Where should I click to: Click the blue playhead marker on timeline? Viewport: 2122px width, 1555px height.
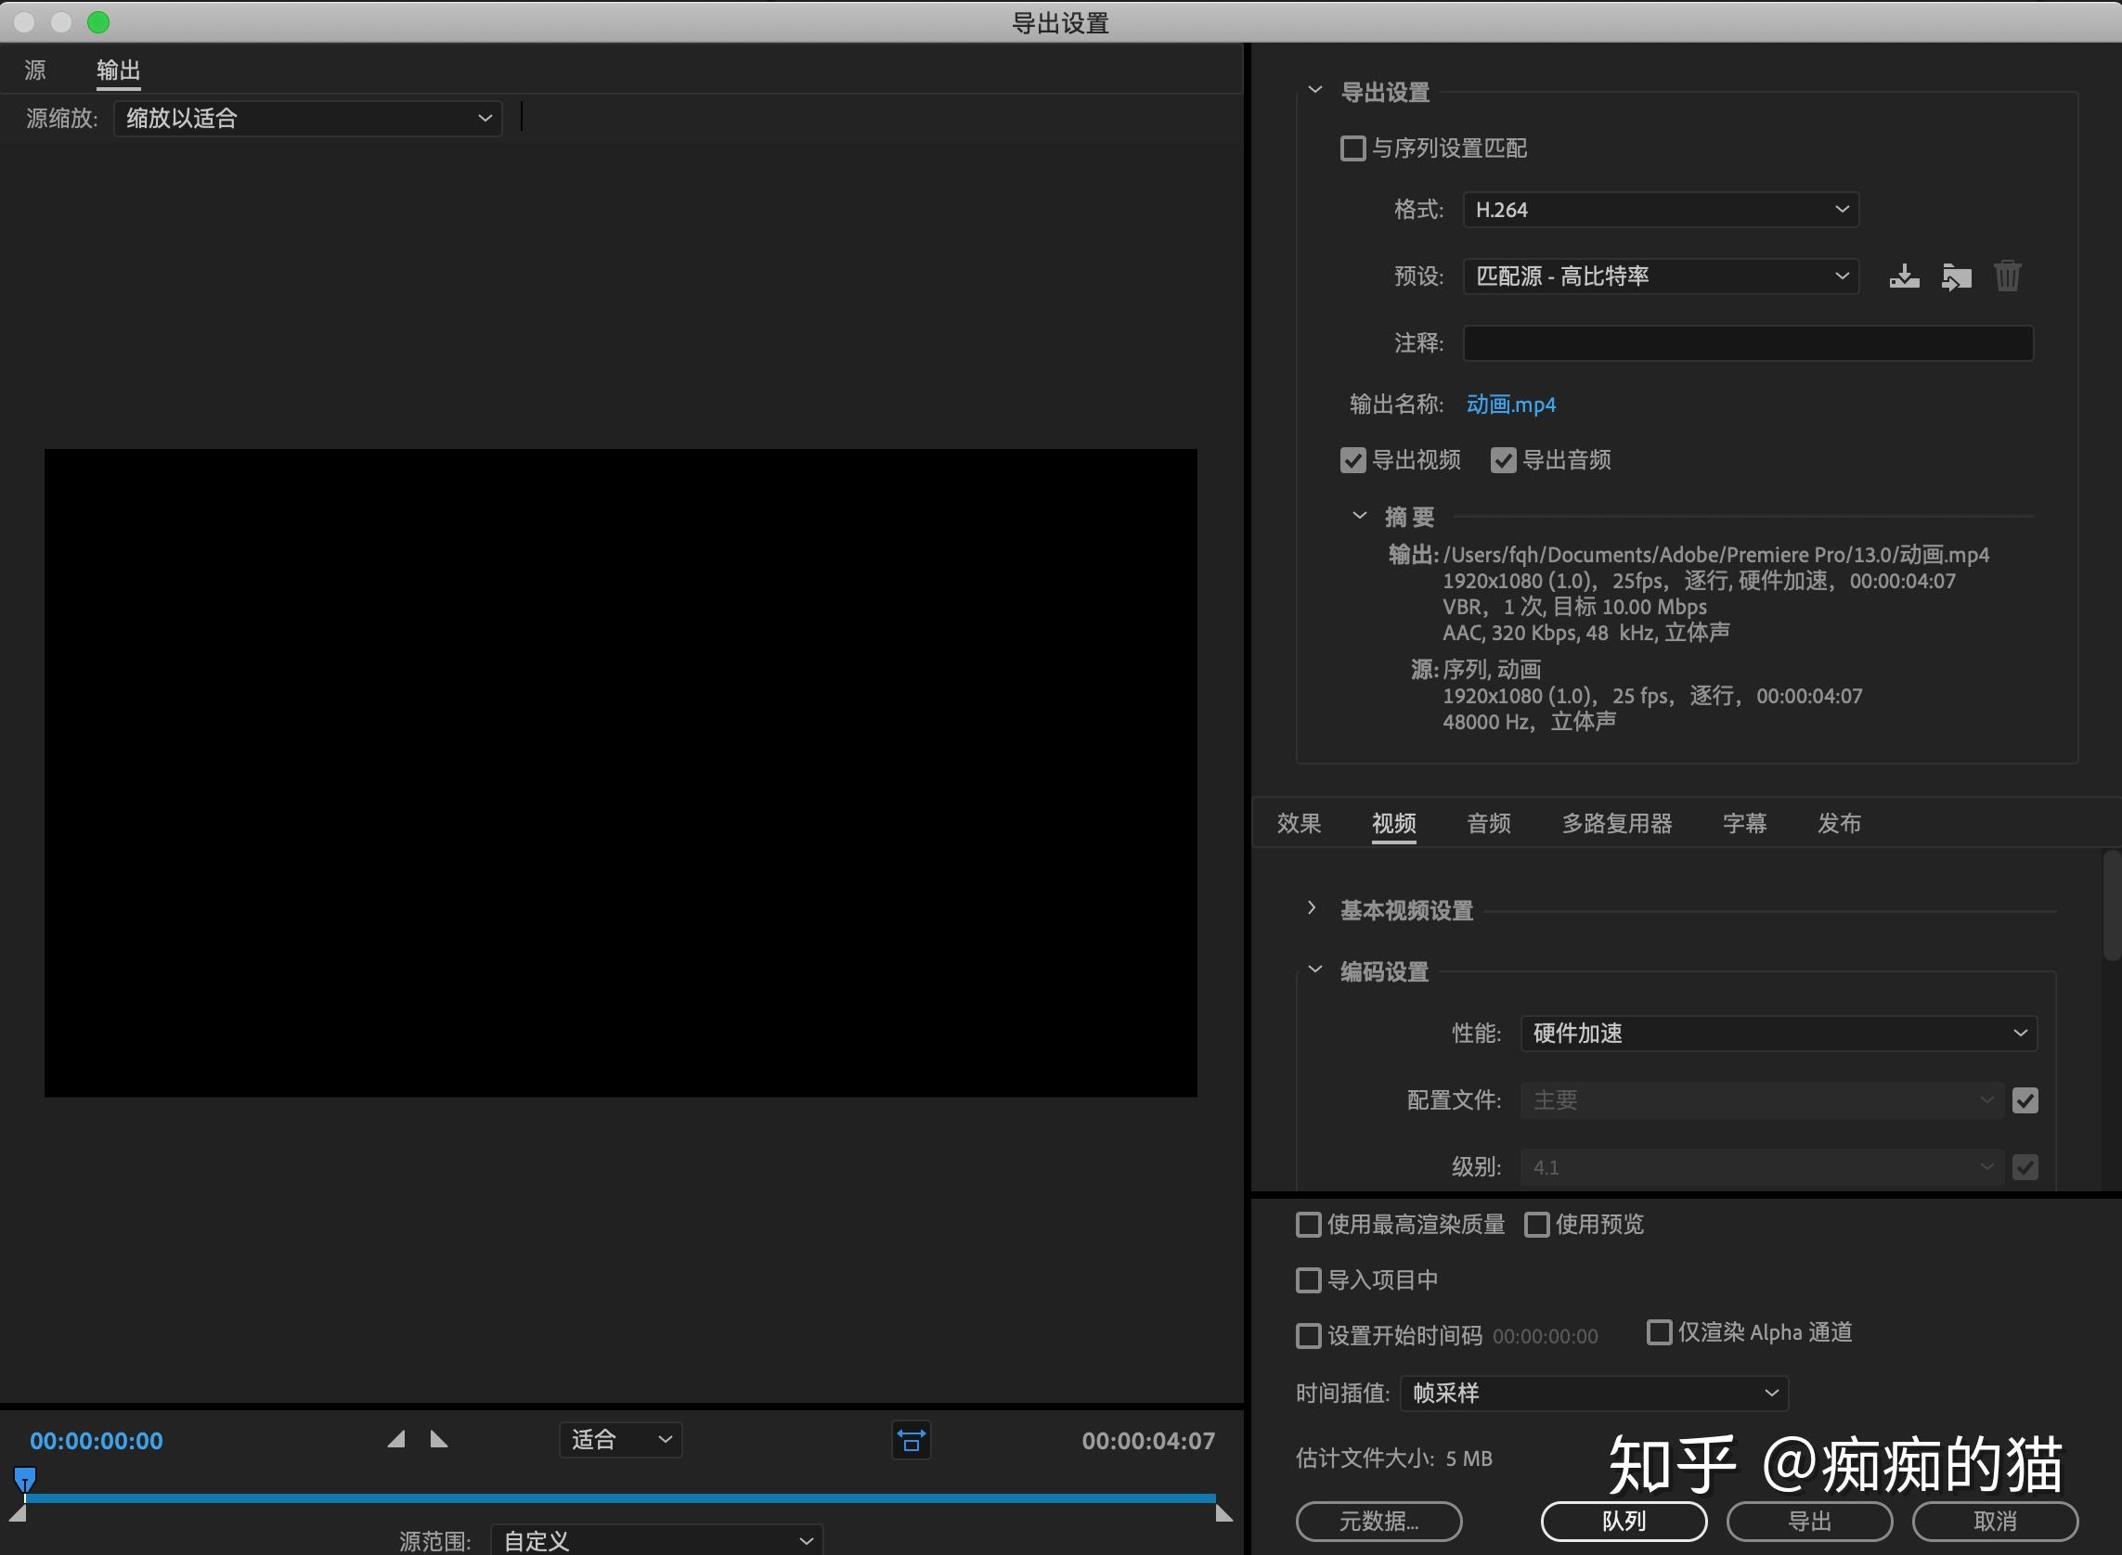click(24, 1480)
